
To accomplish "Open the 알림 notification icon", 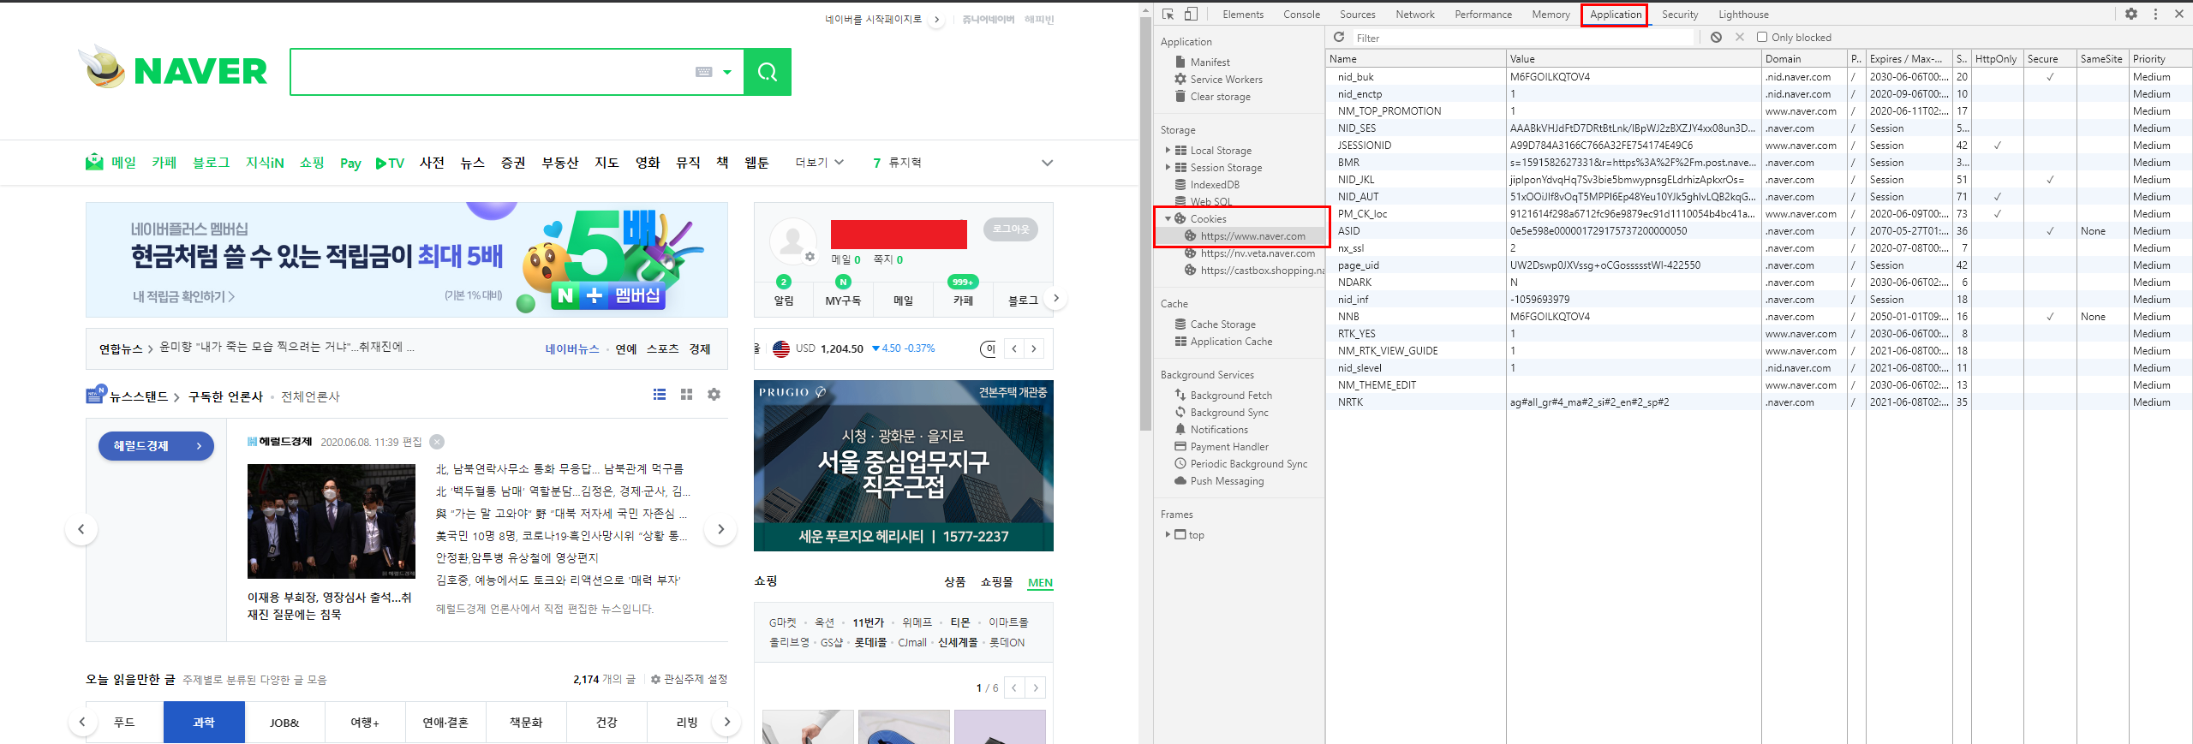I will 783,291.
